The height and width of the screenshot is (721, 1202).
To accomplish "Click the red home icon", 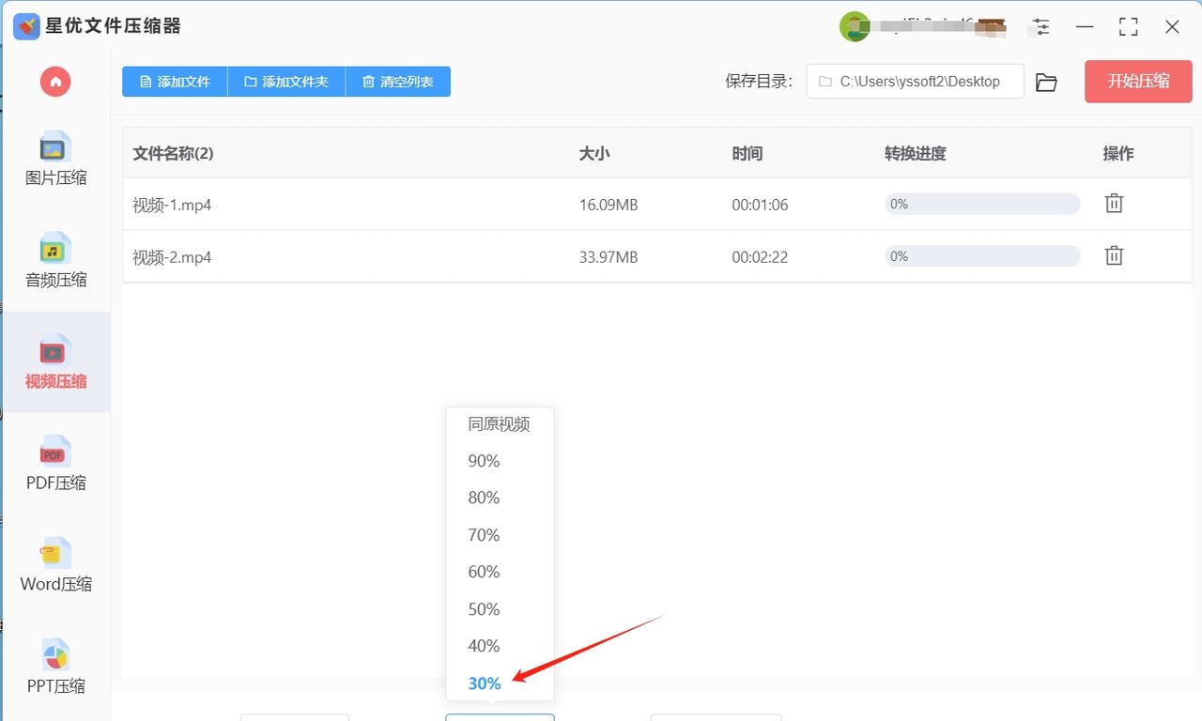I will coord(54,82).
